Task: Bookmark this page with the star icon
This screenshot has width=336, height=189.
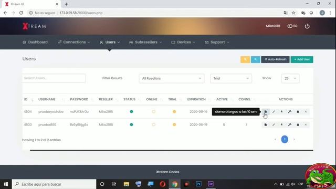Action: tap(293, 13)
